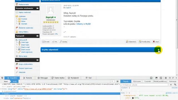
Task: Open the Sieć network tab
Action: pyautogui.click(x=88, y=78)
